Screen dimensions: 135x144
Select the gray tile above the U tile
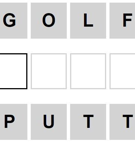49,21
